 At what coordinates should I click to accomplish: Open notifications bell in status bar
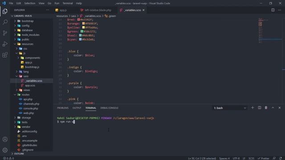pos(281,158)
